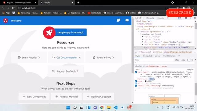197x111 pixels.
Task: Open Widgets from the taskbar
Action: click(x=88, y=108)
